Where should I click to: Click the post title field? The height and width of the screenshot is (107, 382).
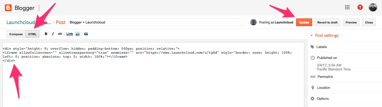(x=156, y=22)
